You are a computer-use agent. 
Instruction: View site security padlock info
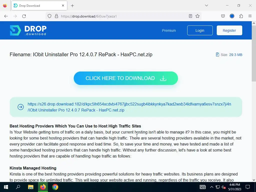pos(56,16)
